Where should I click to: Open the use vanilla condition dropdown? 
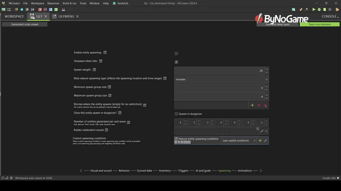[239, 141]
